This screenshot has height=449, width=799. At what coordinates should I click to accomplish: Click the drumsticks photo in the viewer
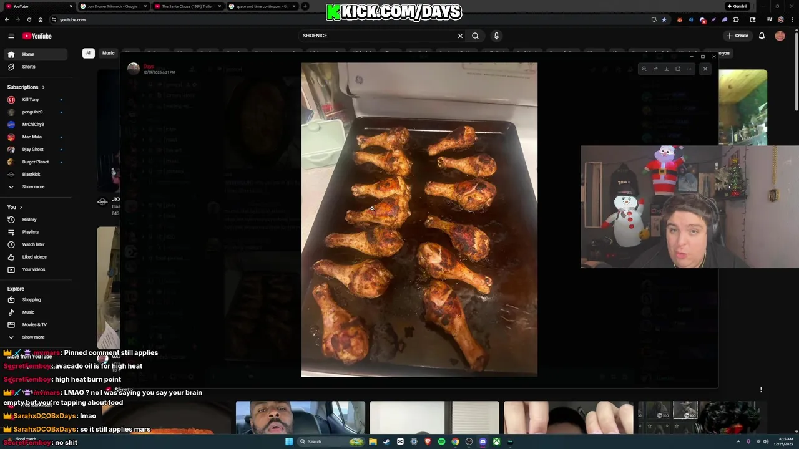419,220
